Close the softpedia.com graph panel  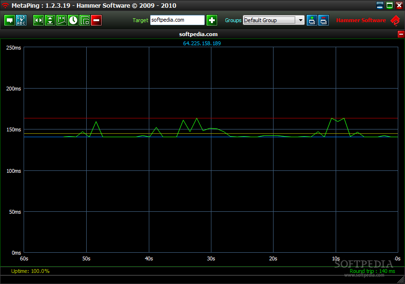401,34
